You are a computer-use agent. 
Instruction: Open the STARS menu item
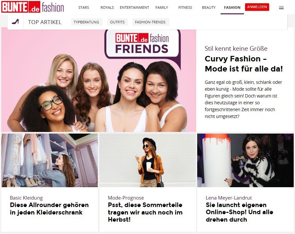tap(83, 7)
